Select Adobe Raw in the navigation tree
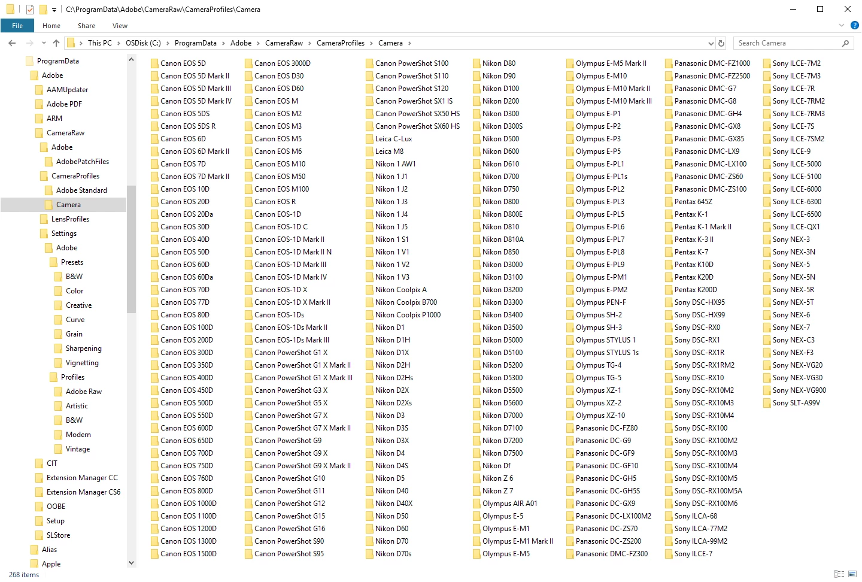The width and height of the screenshot is (862, 582). coord(84,392)
